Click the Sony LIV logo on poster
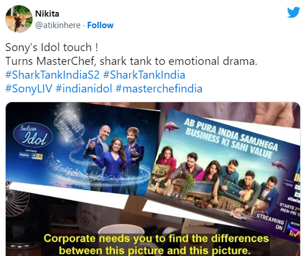 [294, 230]
